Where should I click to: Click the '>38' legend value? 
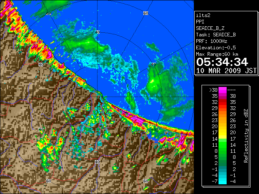tap(213, 90)
